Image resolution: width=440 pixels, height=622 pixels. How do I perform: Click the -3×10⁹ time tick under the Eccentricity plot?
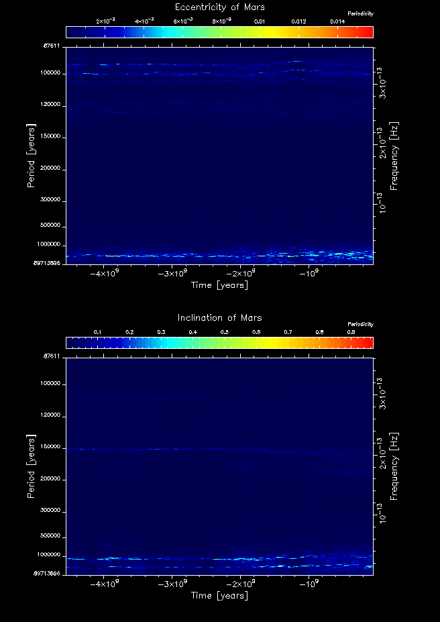pyautogui.click(x=173, y=274)
